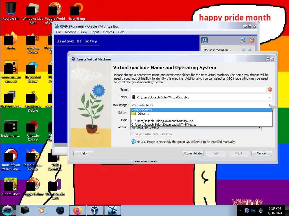Open the black box taskbar icon
The height and width of the screenshot is (216, 289).
click(x=25, y=210)
